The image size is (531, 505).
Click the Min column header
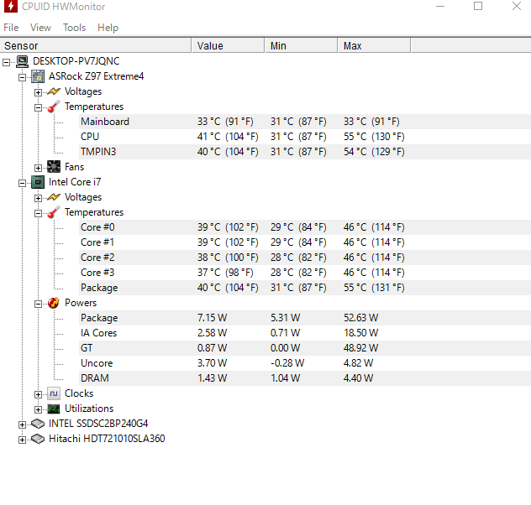[x=302, y=45]
